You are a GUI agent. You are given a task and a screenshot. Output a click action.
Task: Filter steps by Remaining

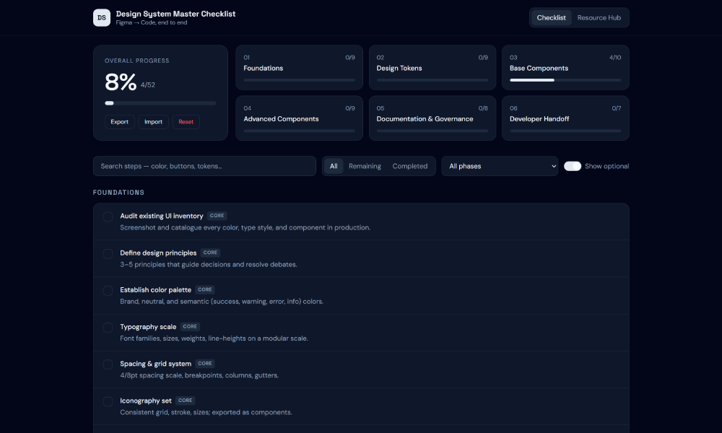365,166
